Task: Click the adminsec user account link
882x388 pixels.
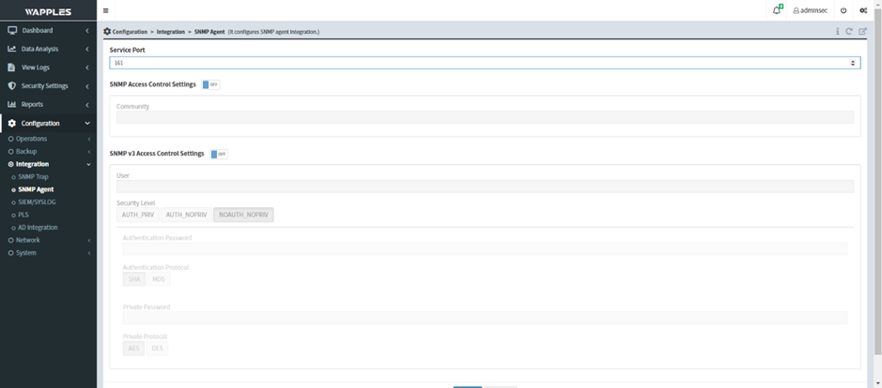Action: (x=811, y=10)
